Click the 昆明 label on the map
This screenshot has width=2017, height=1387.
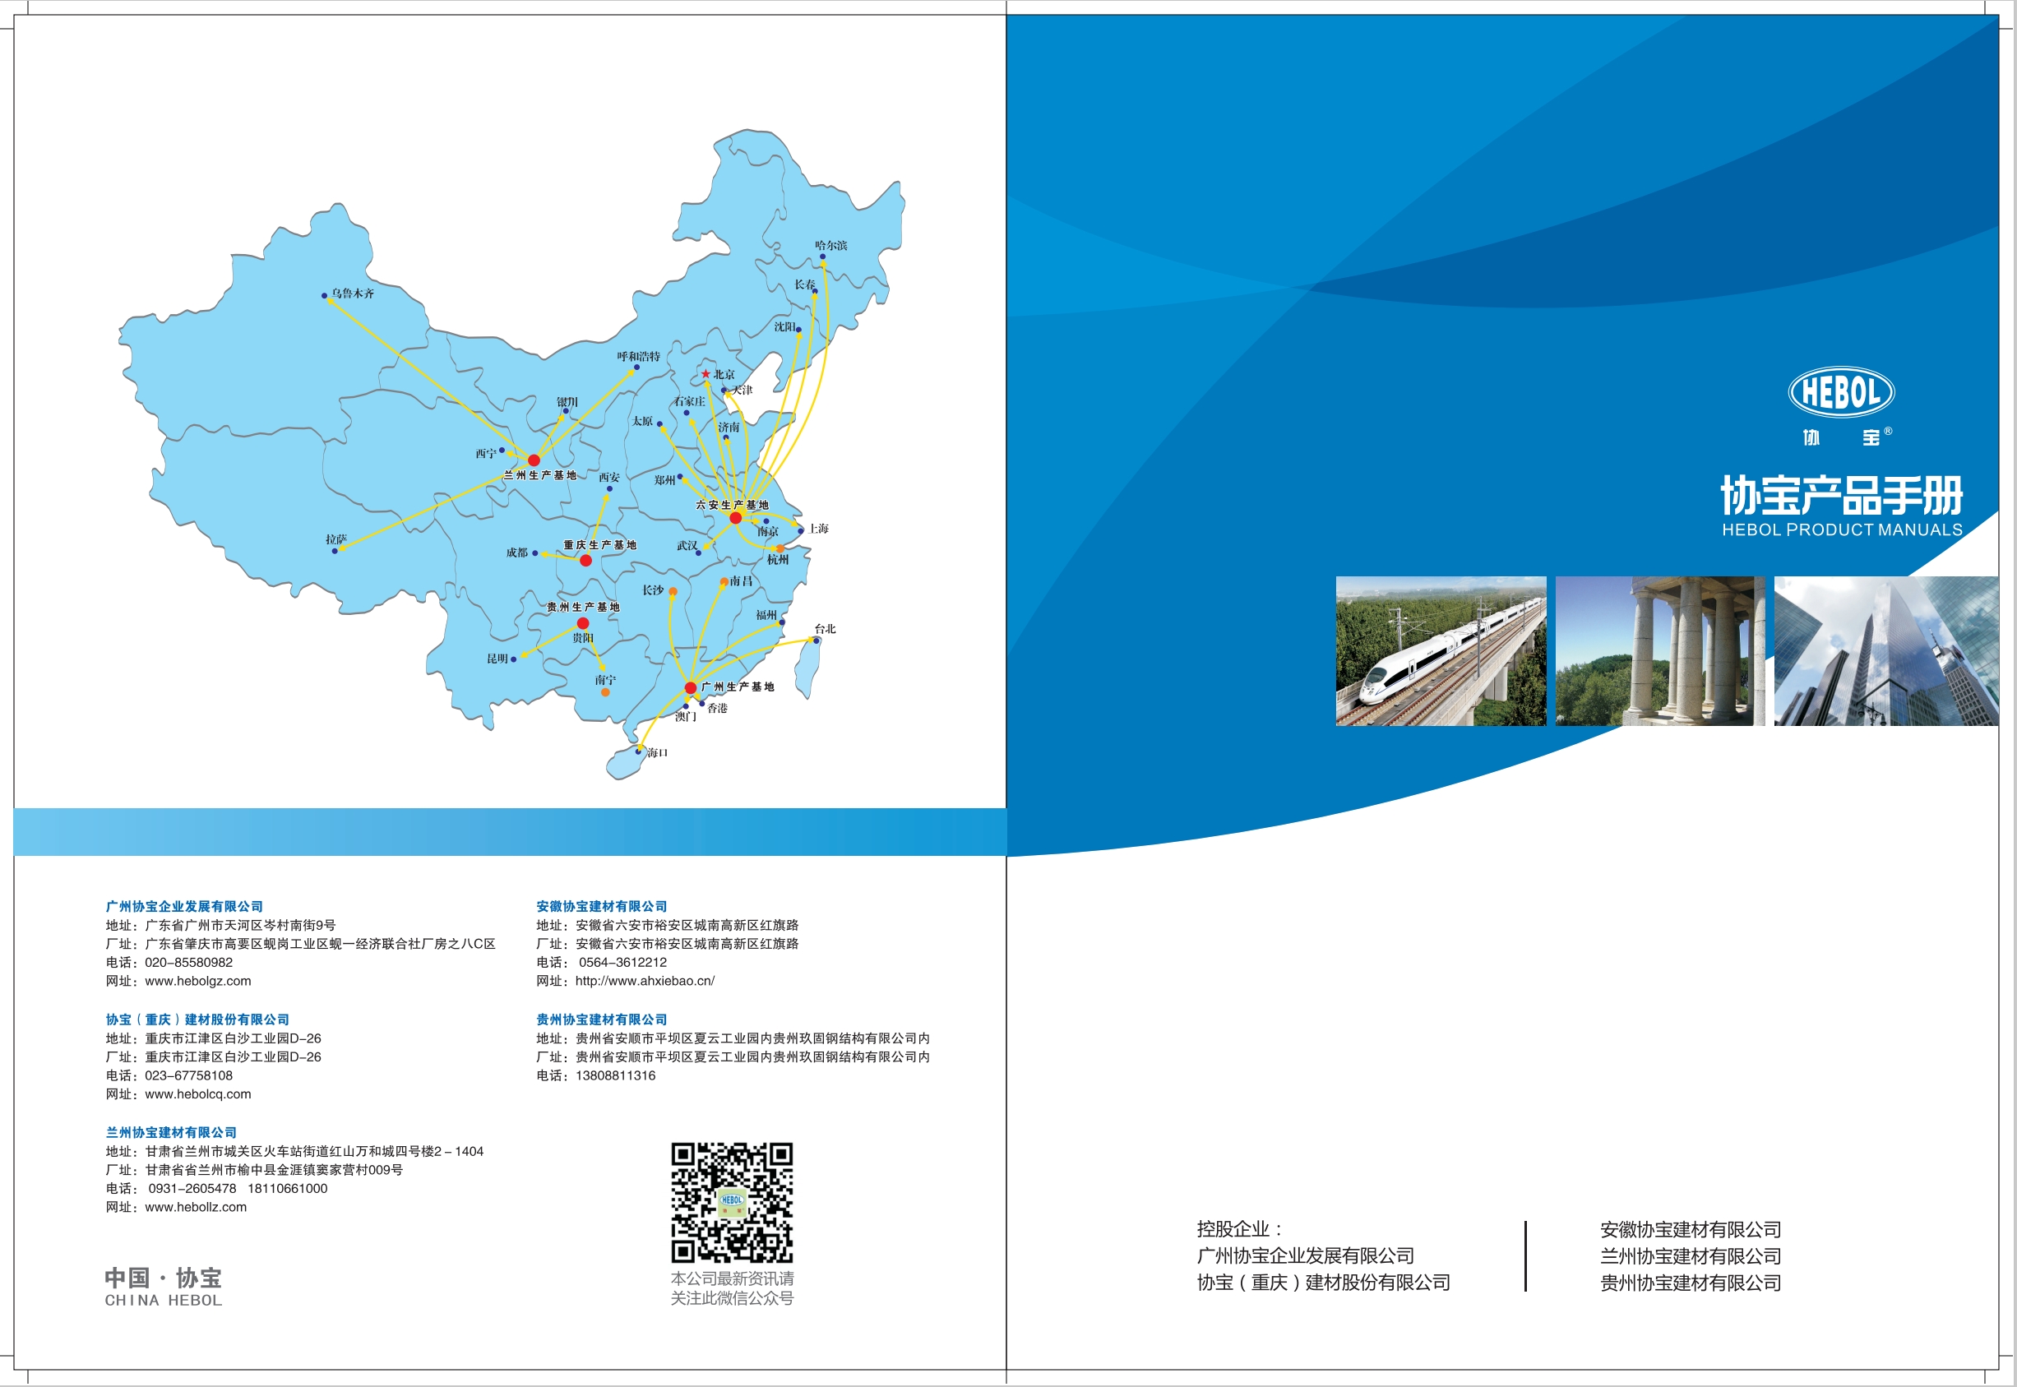[497, 659]
